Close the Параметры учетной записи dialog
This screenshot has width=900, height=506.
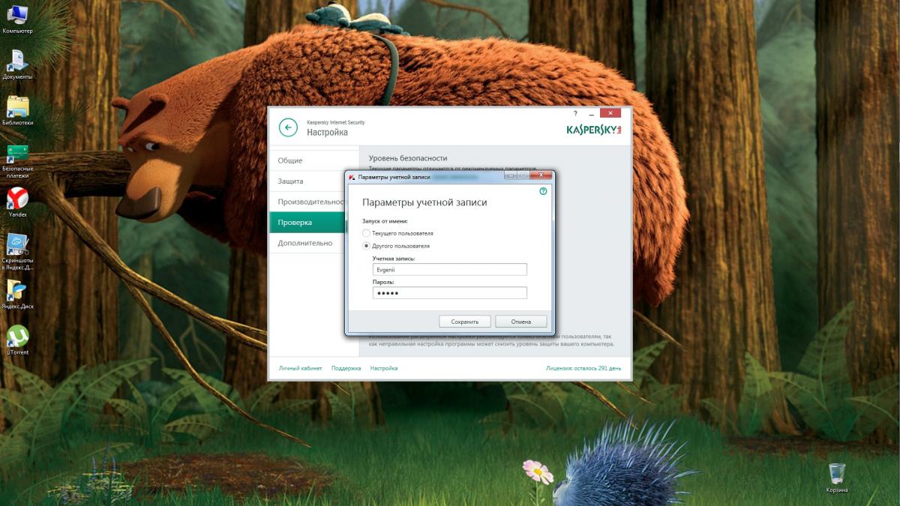(x=542, y=177)
